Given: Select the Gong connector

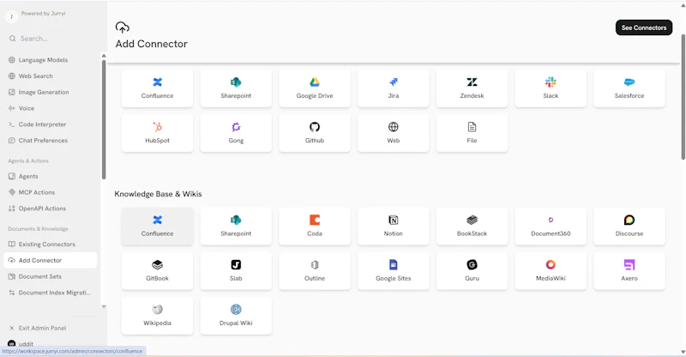Looking at the screenshot, I should pos(236,133).
